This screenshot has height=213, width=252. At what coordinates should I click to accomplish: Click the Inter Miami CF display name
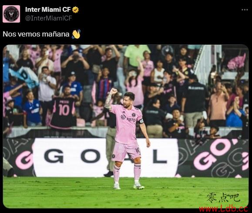(x=48, y=10)
